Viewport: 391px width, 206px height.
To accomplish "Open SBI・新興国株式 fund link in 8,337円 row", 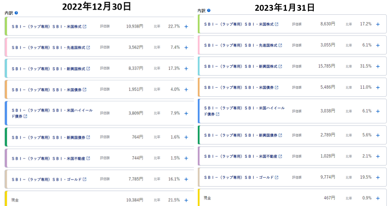I will (49, 69).
